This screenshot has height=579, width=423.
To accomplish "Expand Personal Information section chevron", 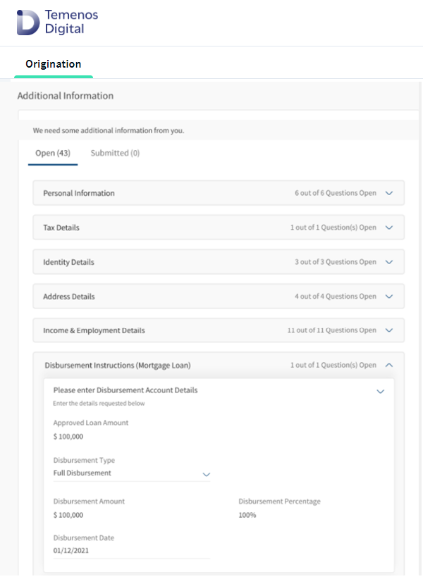I will click(389, 193).
